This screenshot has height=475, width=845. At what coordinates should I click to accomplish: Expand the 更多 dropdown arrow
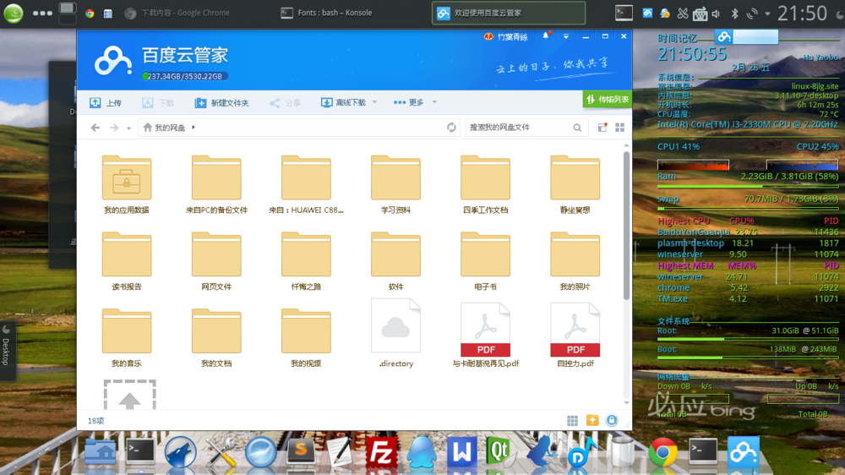pos(434,102)
